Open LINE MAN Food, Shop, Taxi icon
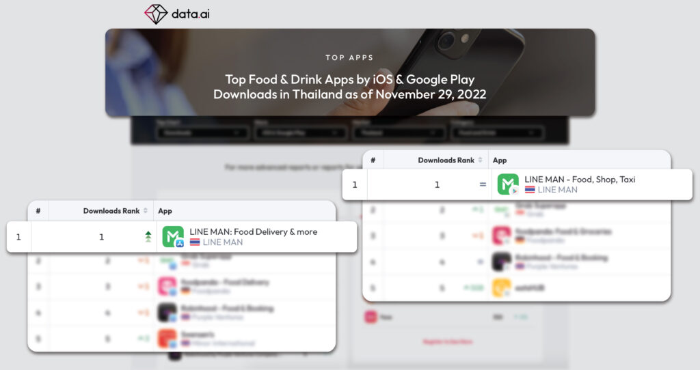This screenshot has width=700, height=370. click(x=508, y=184)
